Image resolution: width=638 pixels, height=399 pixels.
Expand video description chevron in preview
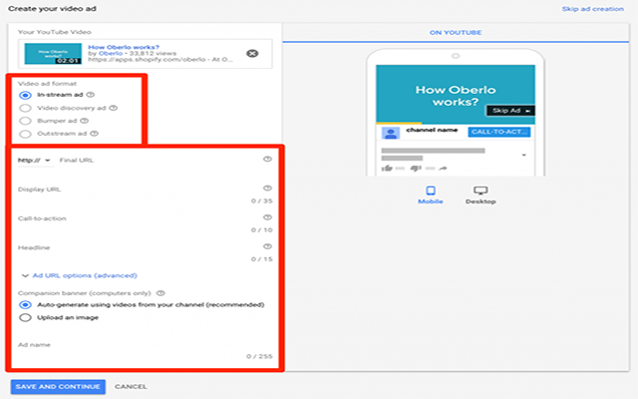click(524, 156)
